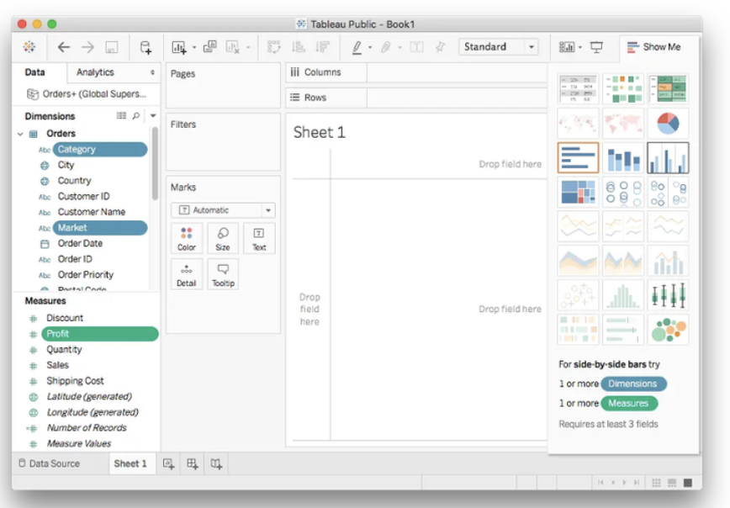This screenshot has width=730, height=508.
Task: Click the New Worksheet toolbar icon
Action: (x=179, y=47)
